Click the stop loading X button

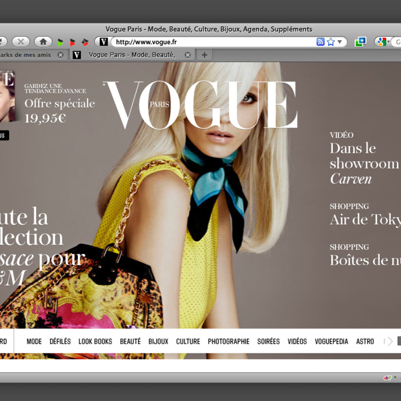point(21,42)
